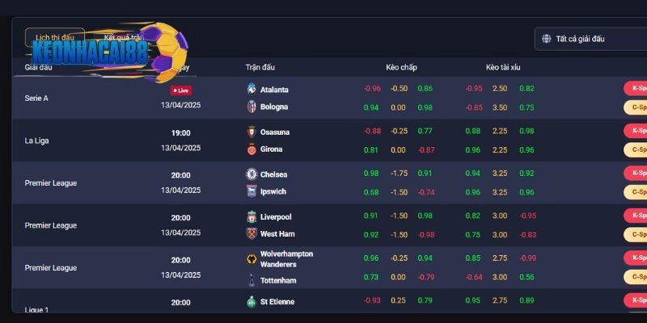Viewport: 647px width, 323px height.
Task: Click the Chelsea club badge
Action: (x=251, y=174)
